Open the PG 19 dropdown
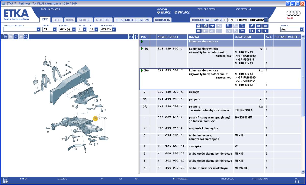The width and height of the screenshot is (306, 185). point(96,29)
